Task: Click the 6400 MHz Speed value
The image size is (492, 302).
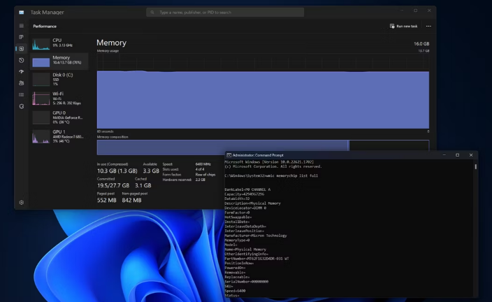Action: (x=203, y=164)
